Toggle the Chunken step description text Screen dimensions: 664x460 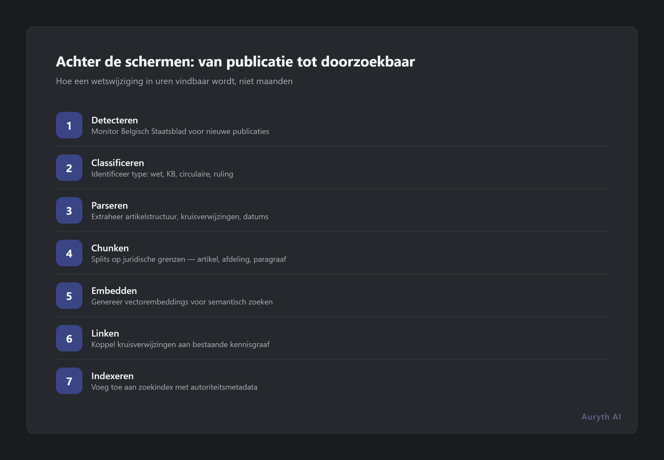pyautogui.click(x=189, y=259)
